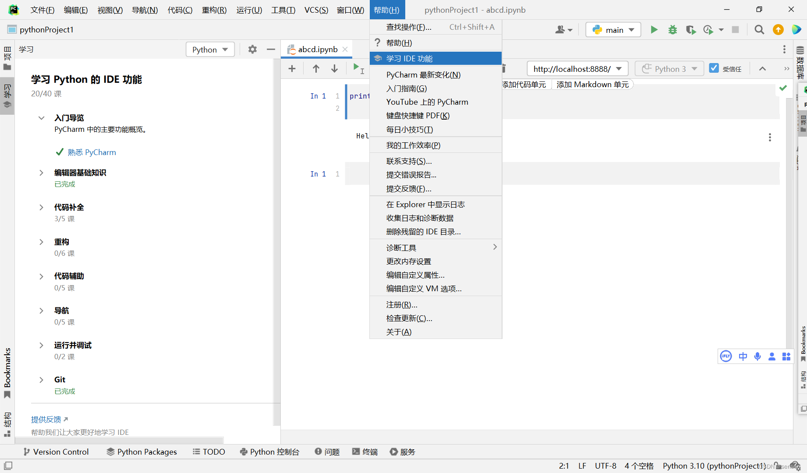The image size is (807, 473).
Task: Move notebook cell up with up arrow
Action: pos(316,68)
